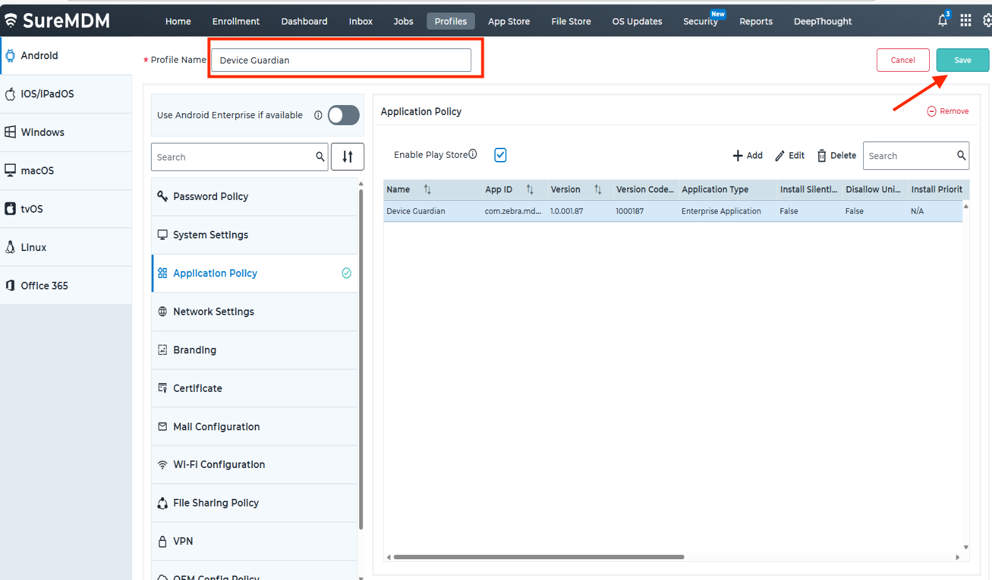Click the sort order icon beside profile search
The image size is (992, 580).
[347, 157]
